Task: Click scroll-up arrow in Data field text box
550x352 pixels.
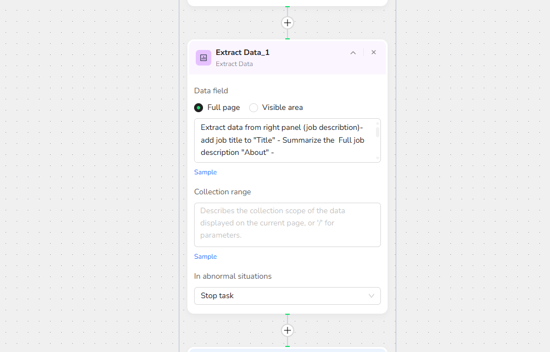Action: click(x=378, y=123)
